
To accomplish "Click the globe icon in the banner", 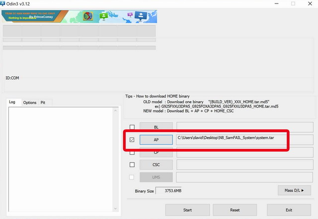I will coord(88,16).
